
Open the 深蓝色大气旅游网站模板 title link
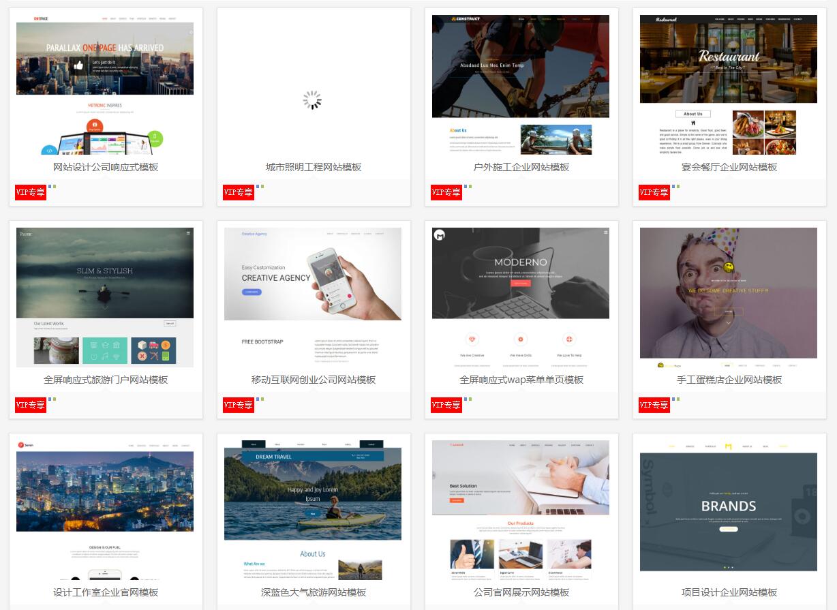coord(314,592)
